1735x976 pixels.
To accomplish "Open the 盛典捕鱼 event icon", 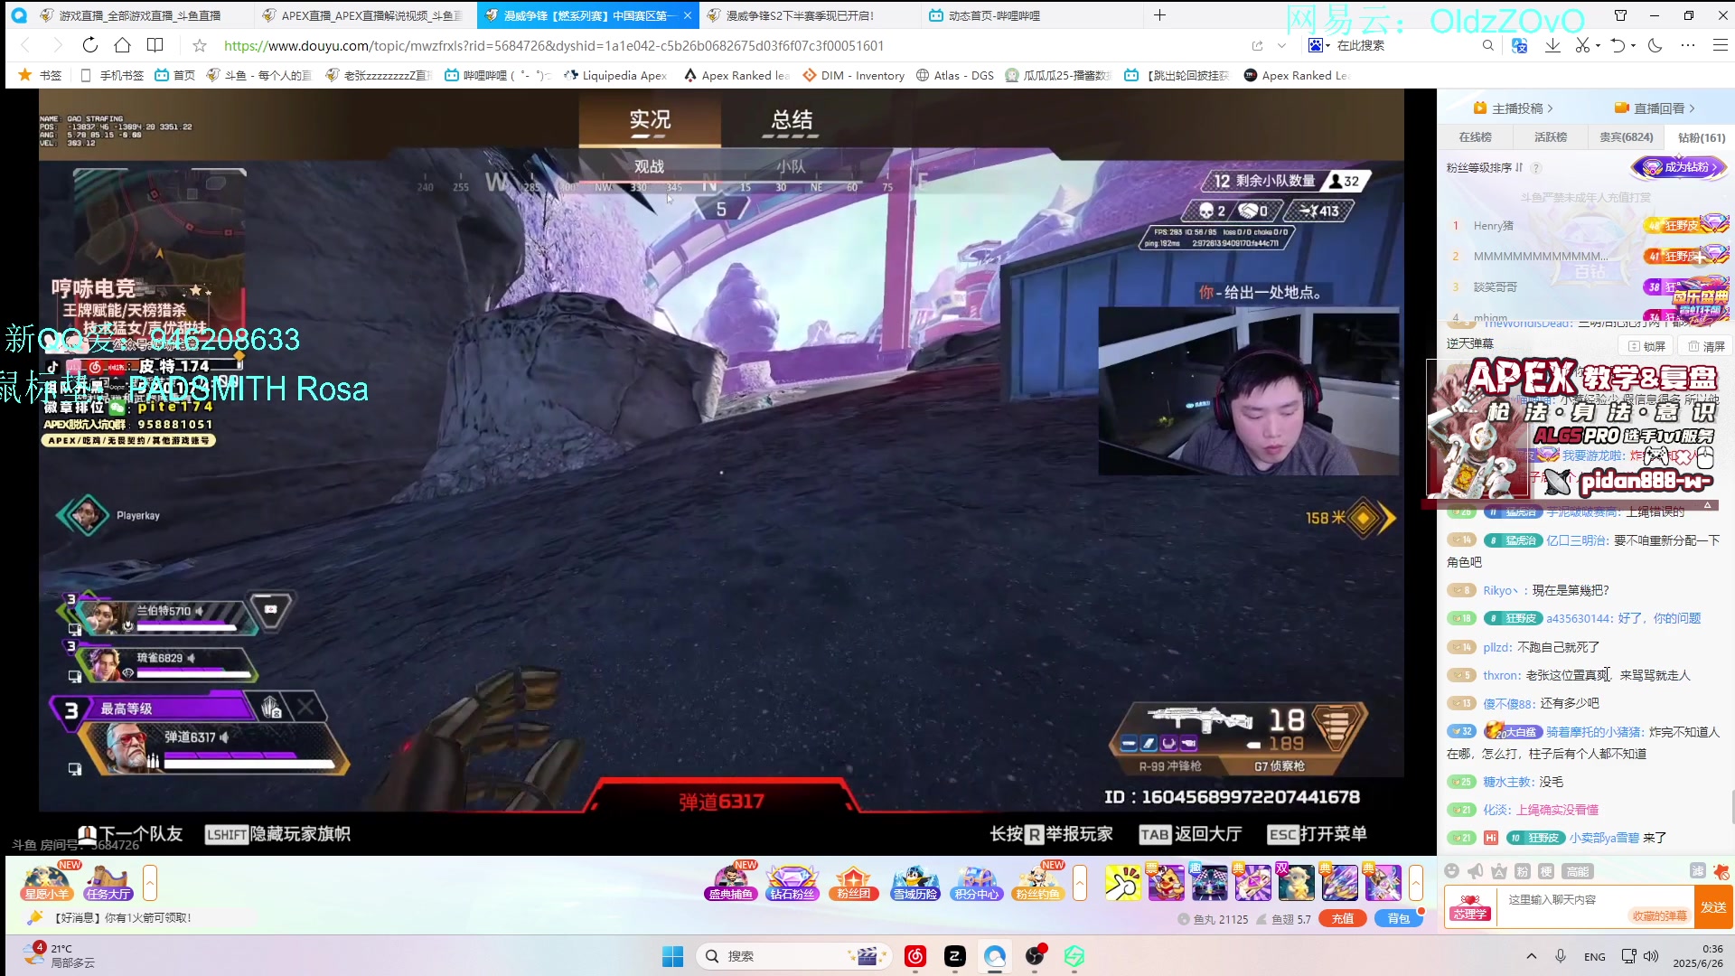I will click(731, 882).
